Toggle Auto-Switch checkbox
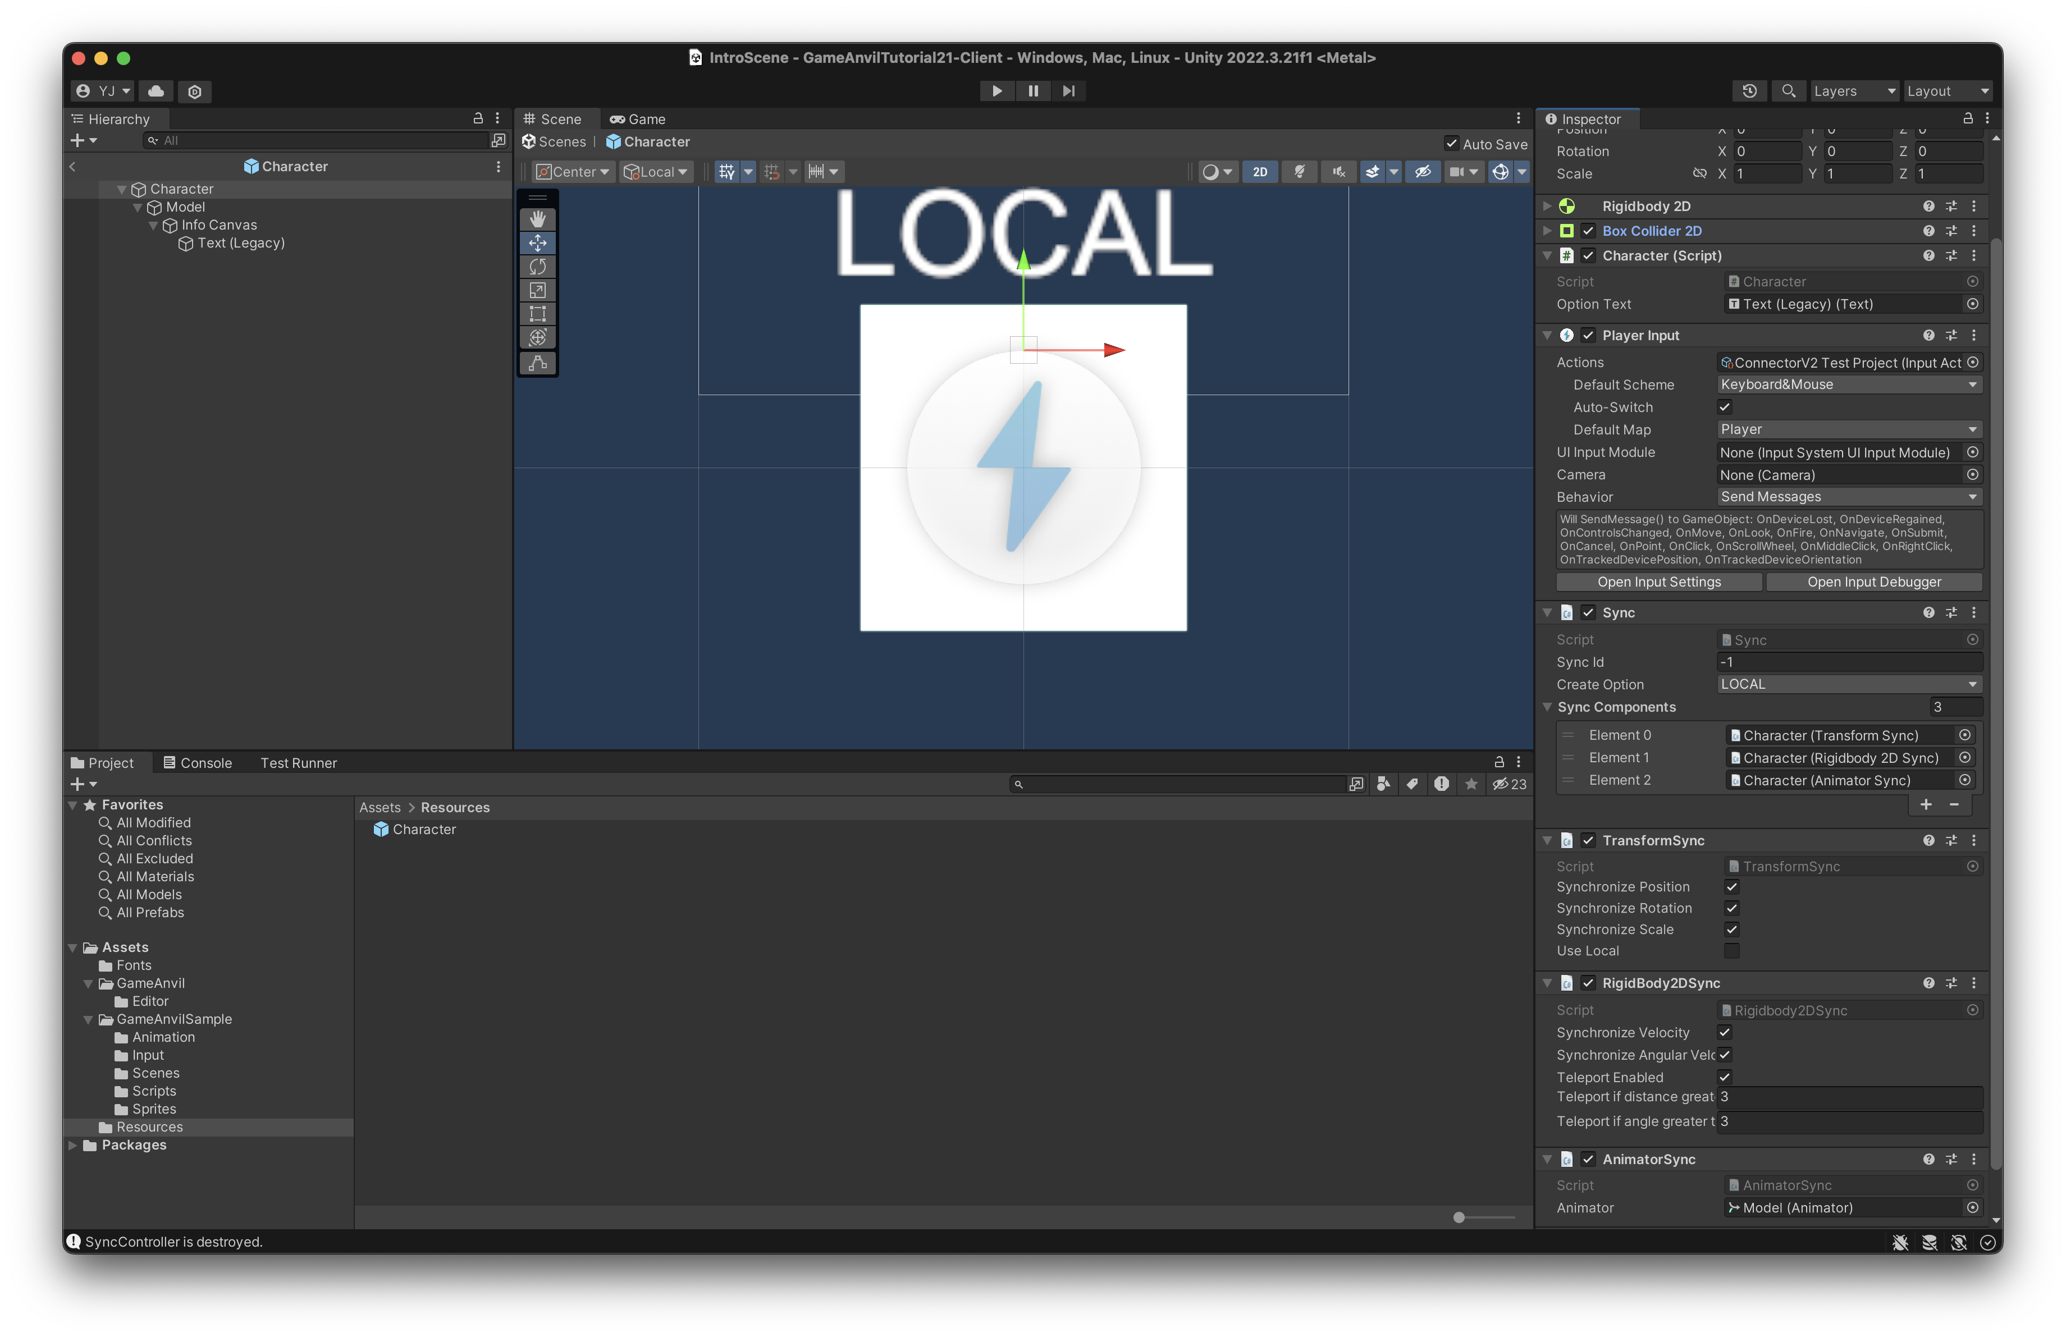Screen dimensions: 2066x1337 point(1725,407)
